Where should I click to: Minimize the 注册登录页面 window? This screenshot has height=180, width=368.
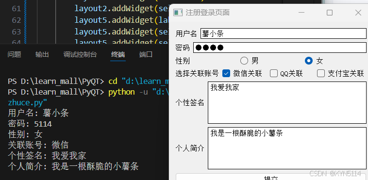coord(301,13)
